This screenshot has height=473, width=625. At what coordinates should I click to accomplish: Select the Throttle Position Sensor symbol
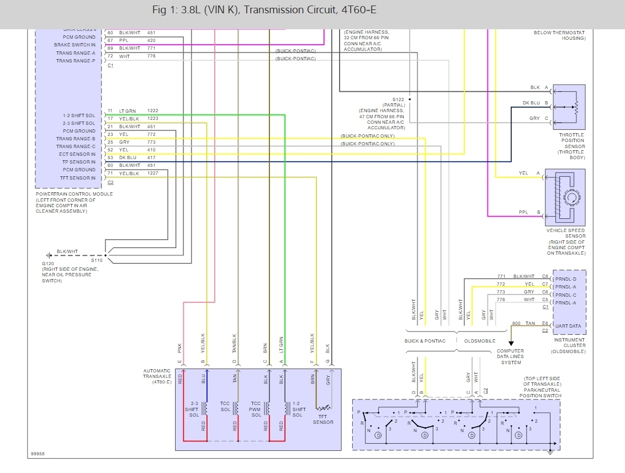tap(569, 107)
